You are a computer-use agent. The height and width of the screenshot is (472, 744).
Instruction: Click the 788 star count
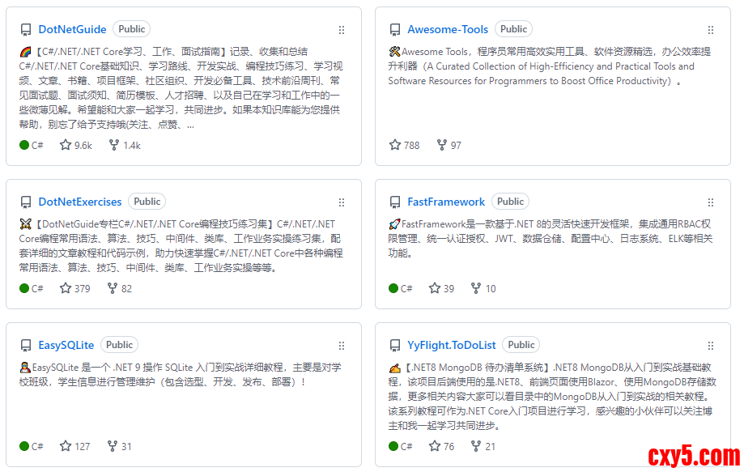pyautogui.click(x=412, y=146)
